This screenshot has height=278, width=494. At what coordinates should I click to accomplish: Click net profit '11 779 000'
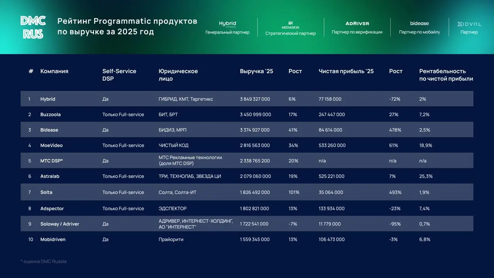coord(330,224)
